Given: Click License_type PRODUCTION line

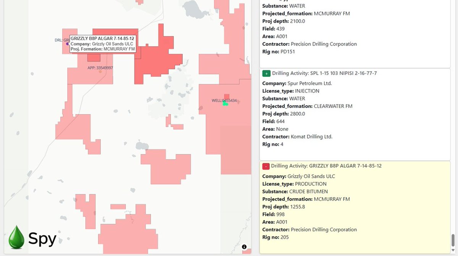Looking at the screenshot, I should coord(294,184).
